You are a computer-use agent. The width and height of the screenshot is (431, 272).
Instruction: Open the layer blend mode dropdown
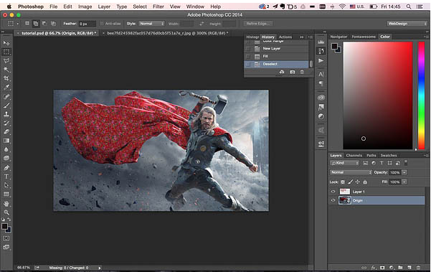[351, 172]
